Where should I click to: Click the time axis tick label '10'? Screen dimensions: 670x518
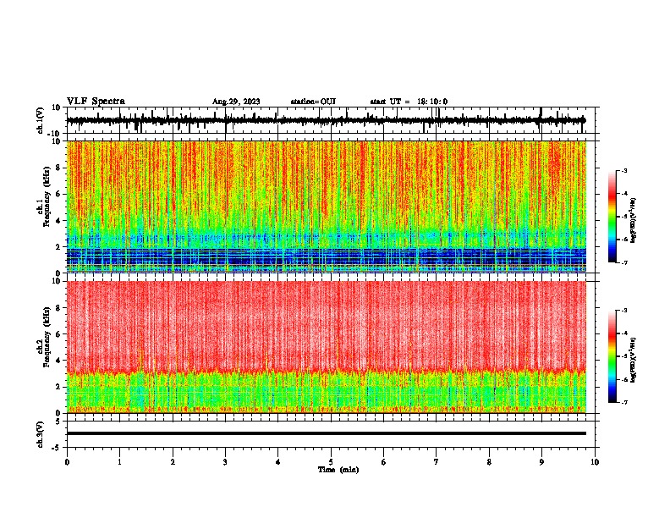595,462
